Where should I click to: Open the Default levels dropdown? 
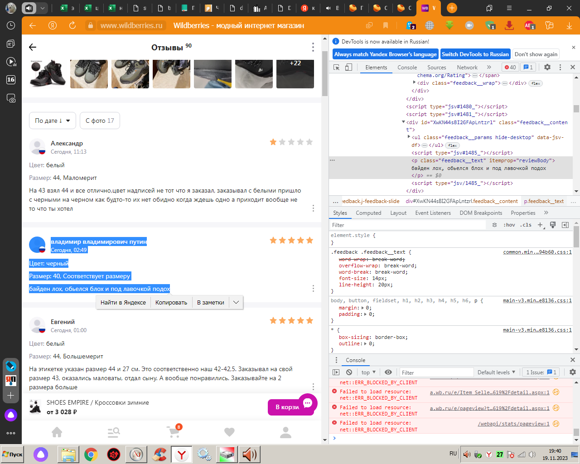(x=496, y=372)
